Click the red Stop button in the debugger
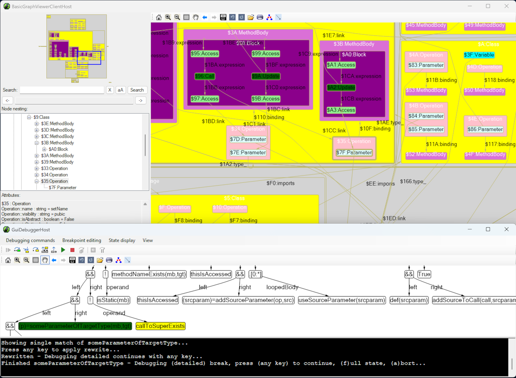Screen dimensions: 516x378 tap(72, 250)
